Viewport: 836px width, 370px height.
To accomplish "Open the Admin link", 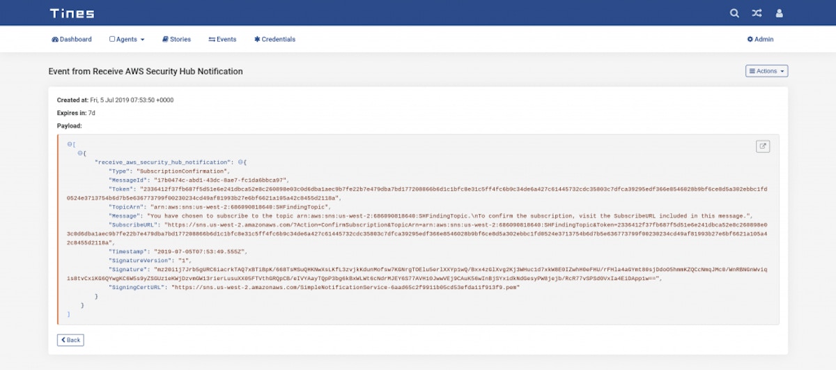I will pyautogui.click(x=764, y=40).
